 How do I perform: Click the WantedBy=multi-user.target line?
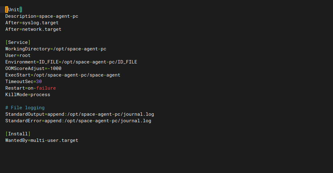tap(41, 140)
